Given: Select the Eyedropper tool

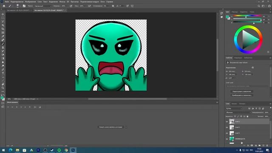Looking at the screenshot, I should 3,36.
